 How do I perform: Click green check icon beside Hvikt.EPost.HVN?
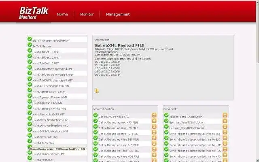click(x=30, y=158)
